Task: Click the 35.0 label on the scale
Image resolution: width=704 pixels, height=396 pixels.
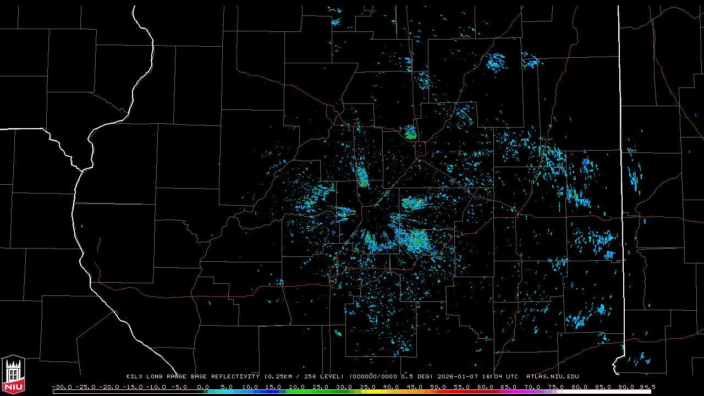Action: point(367,387)
